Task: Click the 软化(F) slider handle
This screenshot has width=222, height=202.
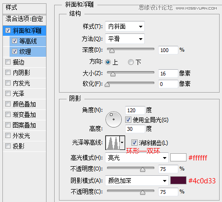Action: (107, 85)
